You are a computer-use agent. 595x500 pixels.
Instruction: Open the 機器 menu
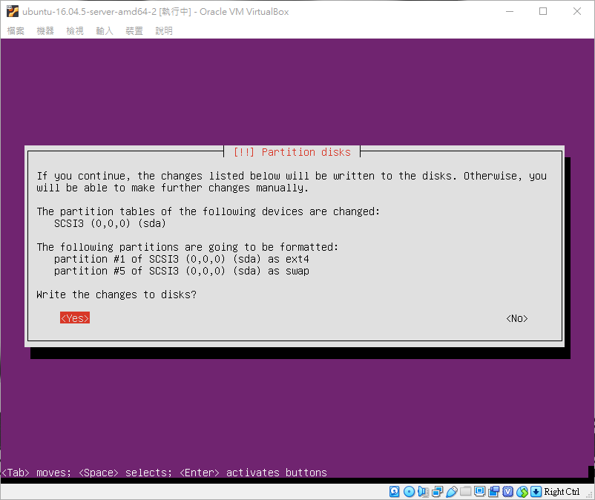click(45, 30)
